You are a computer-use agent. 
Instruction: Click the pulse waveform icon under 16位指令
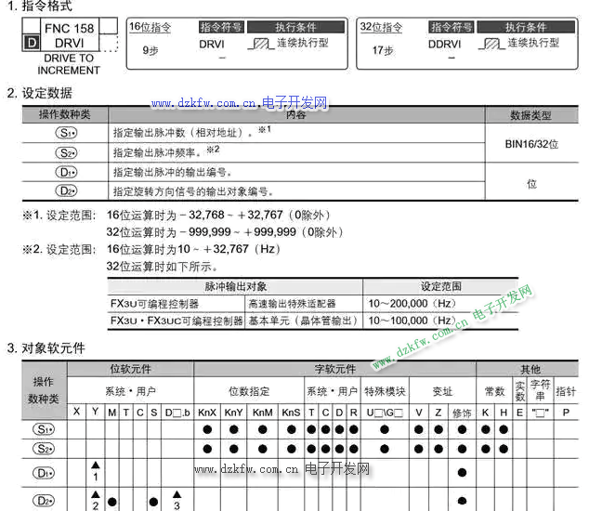coord(258,44)
